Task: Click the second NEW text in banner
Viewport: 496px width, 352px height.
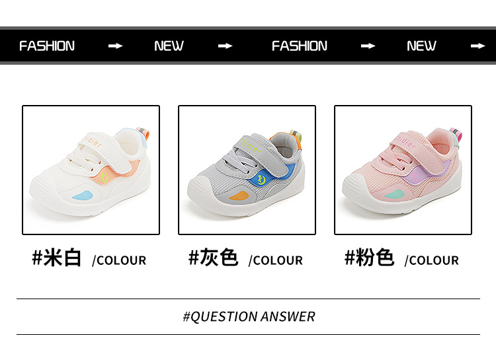Action: coord(421,46)
